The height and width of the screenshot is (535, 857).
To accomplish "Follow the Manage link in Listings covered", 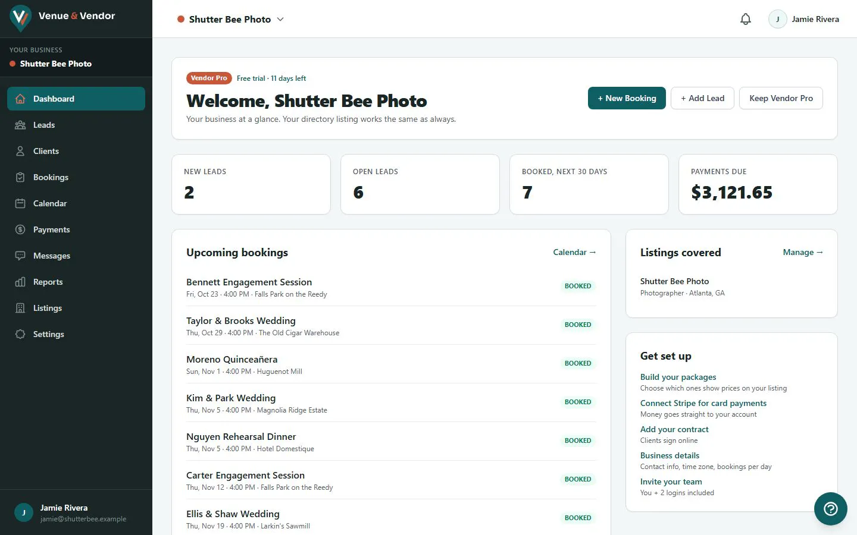I will [x=803, y=252].
